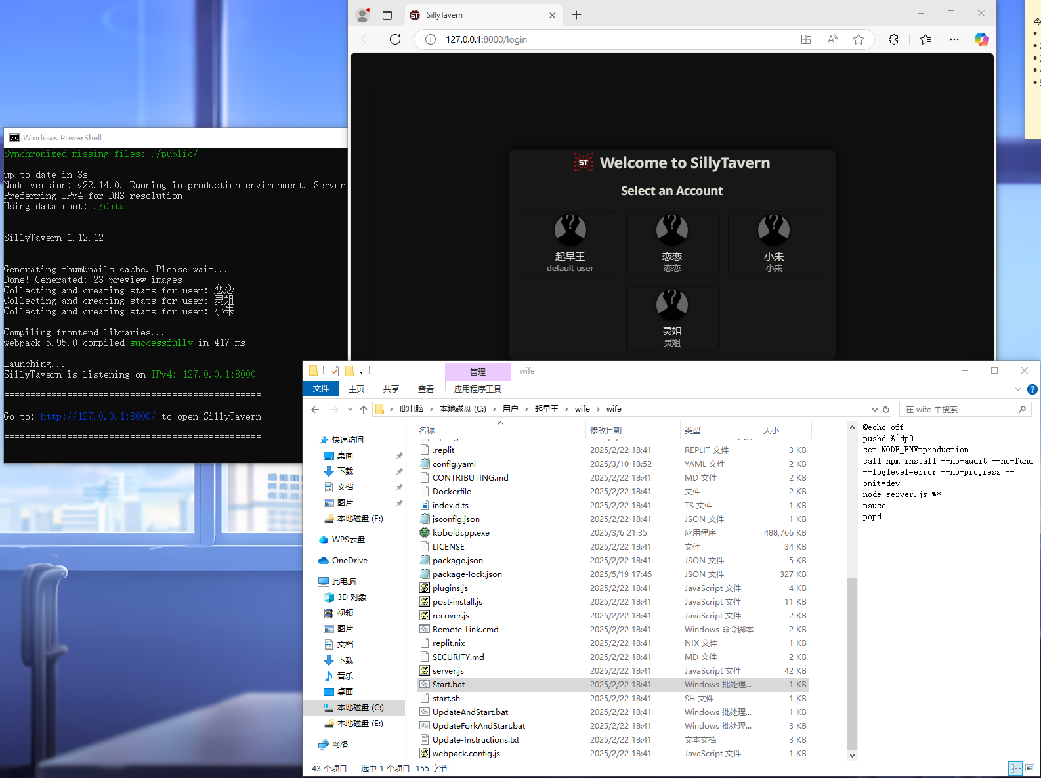Click 本地磁盘 (C:) in the address breadcrumb
The height and width of the screenshot is (778, 1041).
463,409
